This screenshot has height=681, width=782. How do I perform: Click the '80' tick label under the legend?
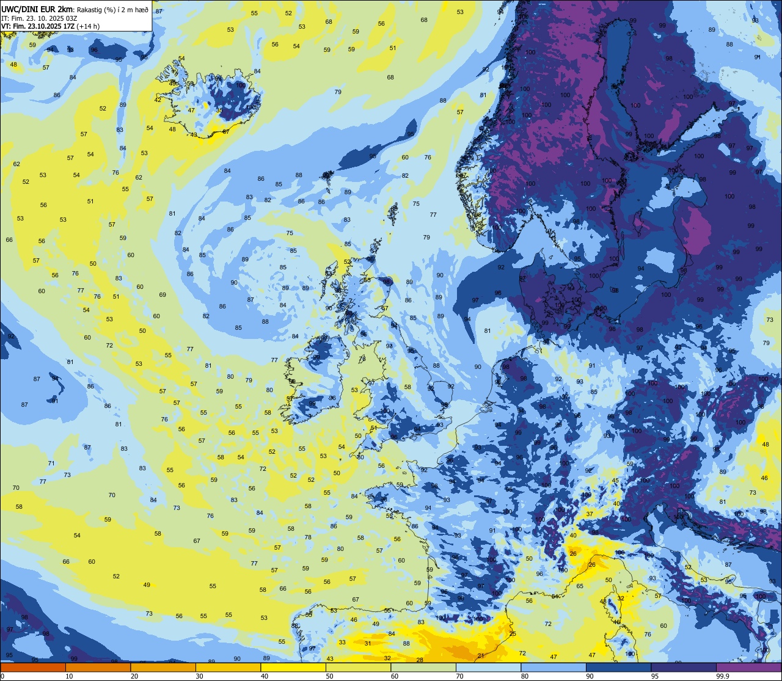tap(525, 676)
